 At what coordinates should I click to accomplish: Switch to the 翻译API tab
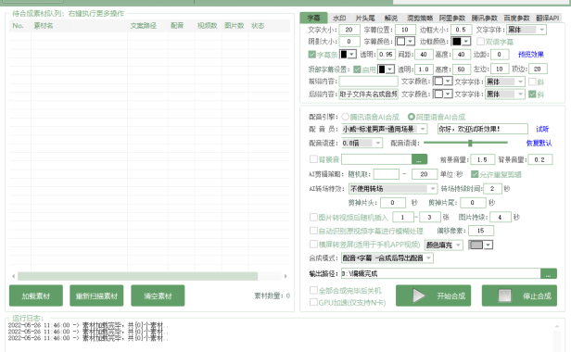tap(547, 18)
